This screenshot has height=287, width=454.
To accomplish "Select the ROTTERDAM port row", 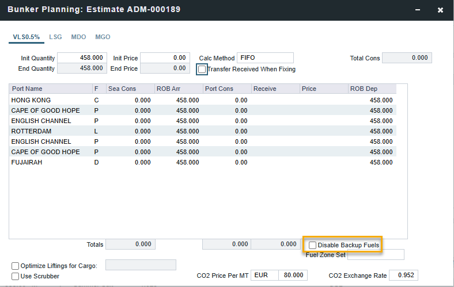I will (x=32, y=131).
